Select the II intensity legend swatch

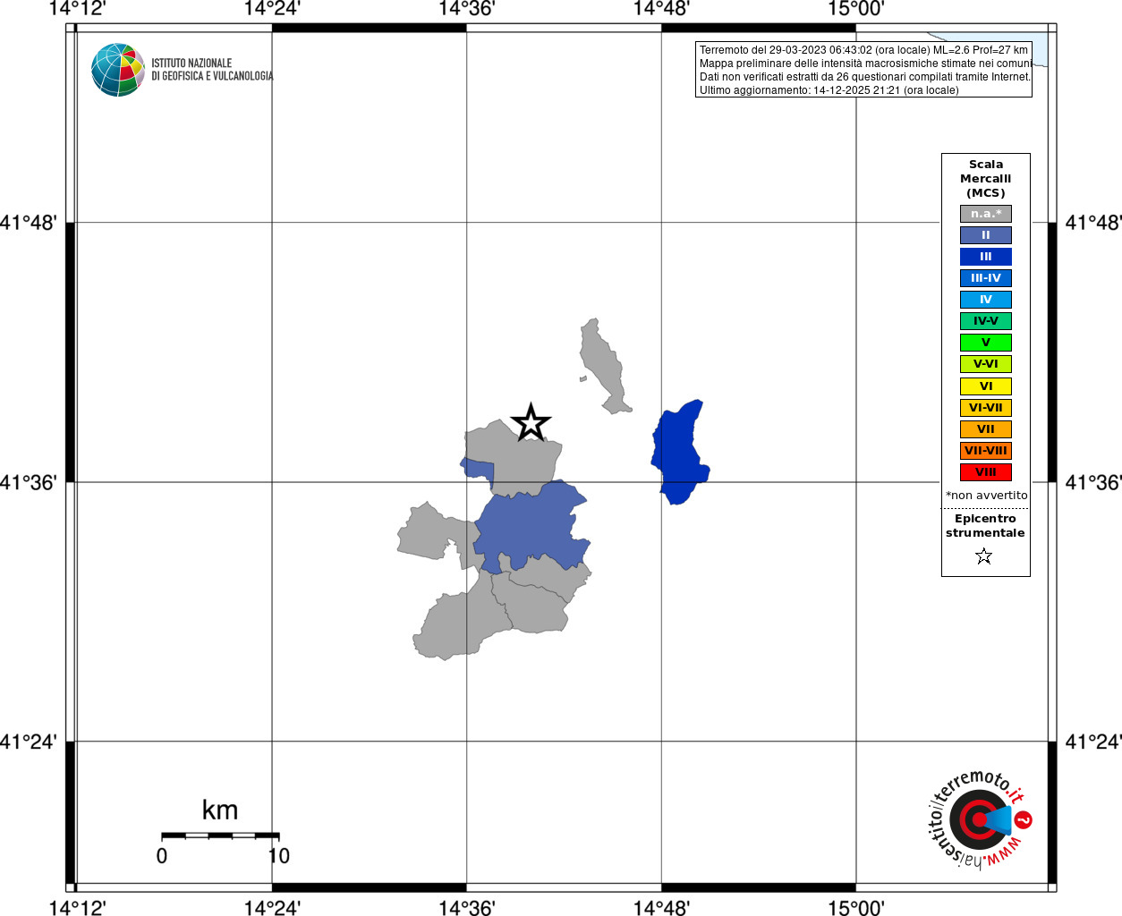pos(986,235)
